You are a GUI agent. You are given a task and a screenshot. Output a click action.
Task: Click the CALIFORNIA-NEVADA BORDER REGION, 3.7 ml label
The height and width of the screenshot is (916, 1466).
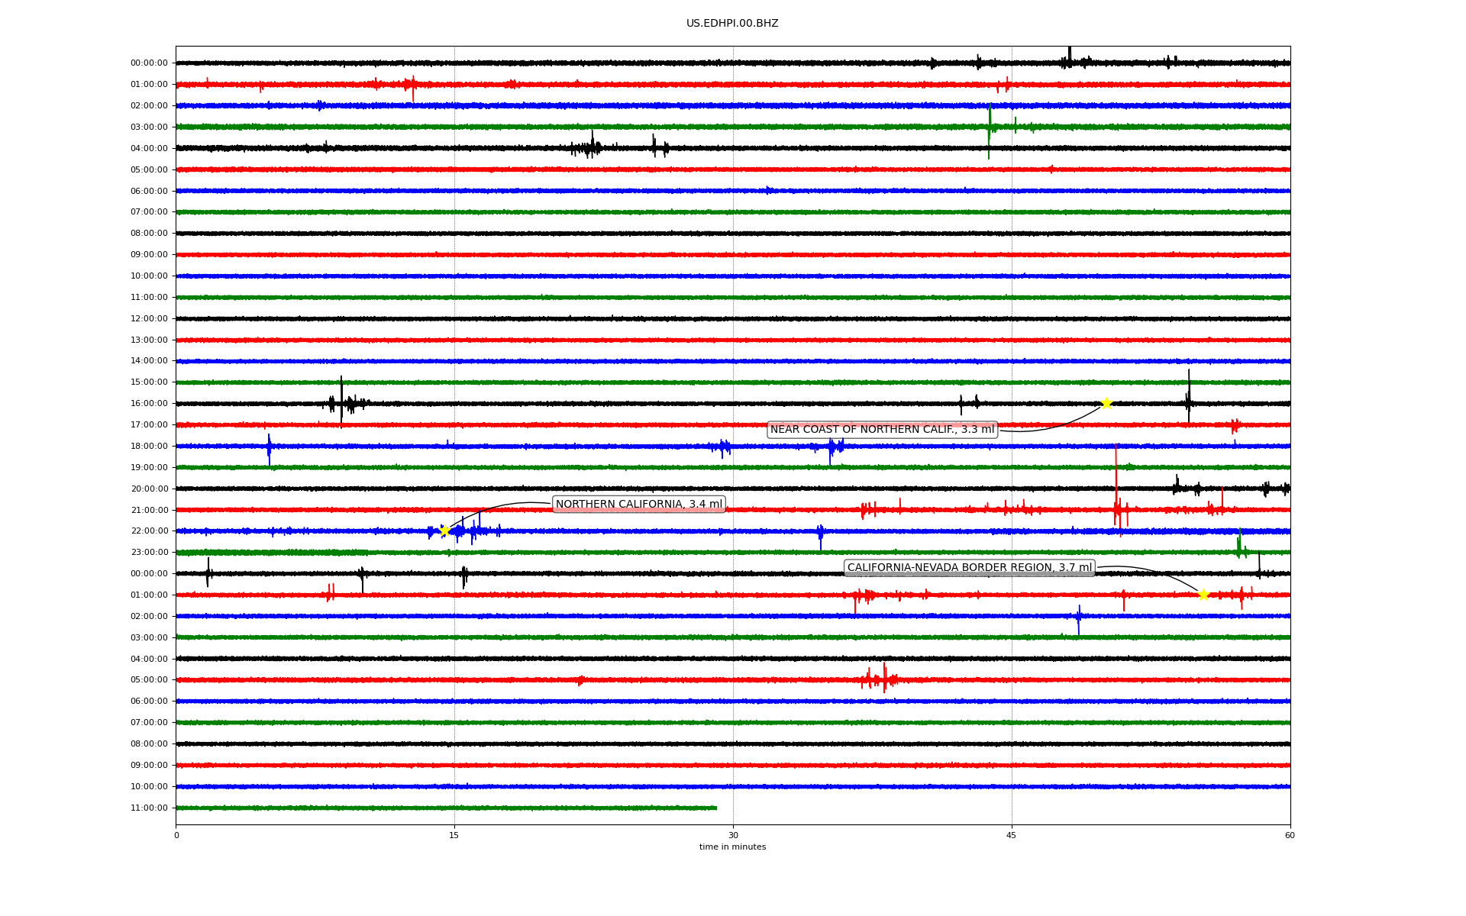point(970,568)
